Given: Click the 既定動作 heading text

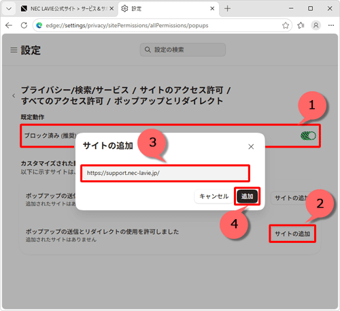Looking at the screenshot, I should [x=33, y=117].
